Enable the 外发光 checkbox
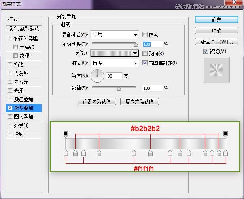Image resolution: width=244 pixels, height=199 pixels. (10, 125)
